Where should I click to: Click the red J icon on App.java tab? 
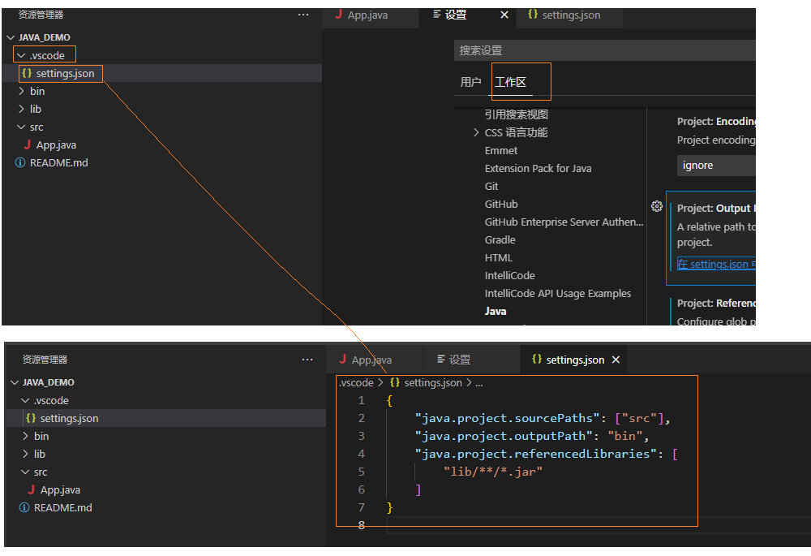pos(337,14)
